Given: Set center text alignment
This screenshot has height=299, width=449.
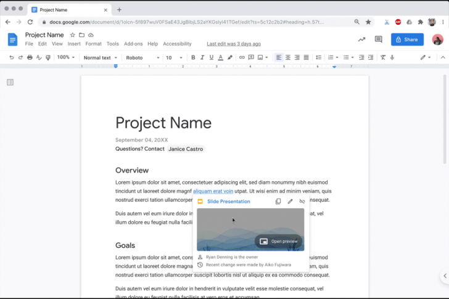Looking at the screenshot, I should [x=288, y=57].
